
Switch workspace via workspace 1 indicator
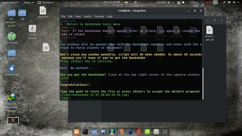coord(215,2)
